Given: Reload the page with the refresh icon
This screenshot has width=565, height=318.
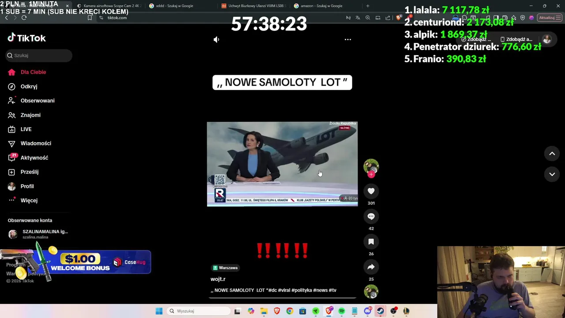Looking at the screenshot, I should click(24, 18).
